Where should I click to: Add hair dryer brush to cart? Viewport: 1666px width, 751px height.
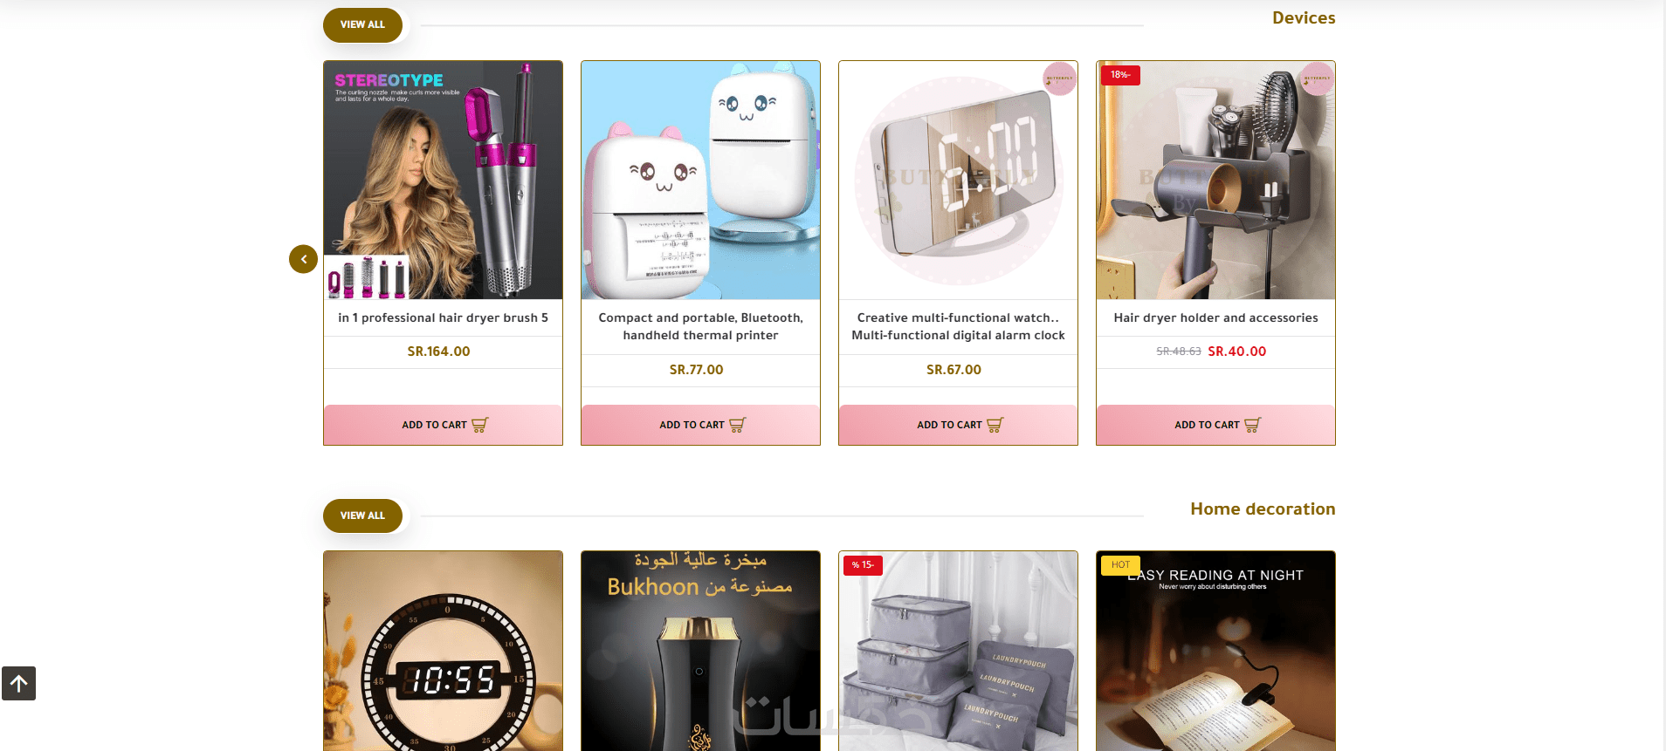[x=444, y=425]
